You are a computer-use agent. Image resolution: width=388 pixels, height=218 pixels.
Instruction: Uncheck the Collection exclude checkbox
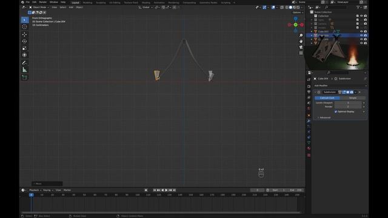click(x=357, y=16)
